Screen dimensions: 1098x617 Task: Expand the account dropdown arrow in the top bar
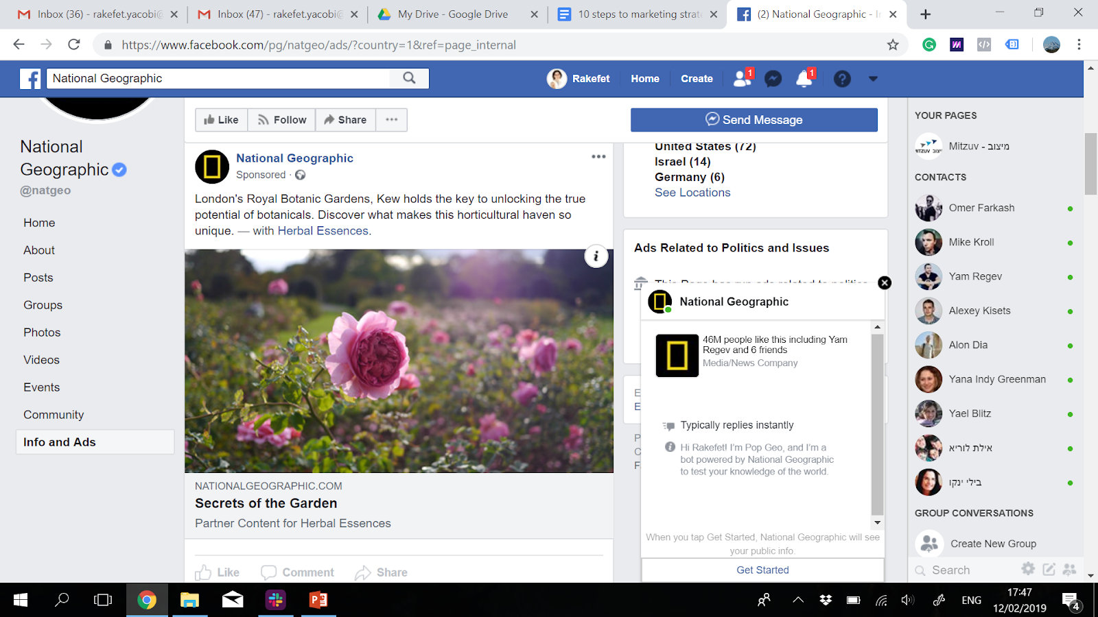[x=873, y=79]
